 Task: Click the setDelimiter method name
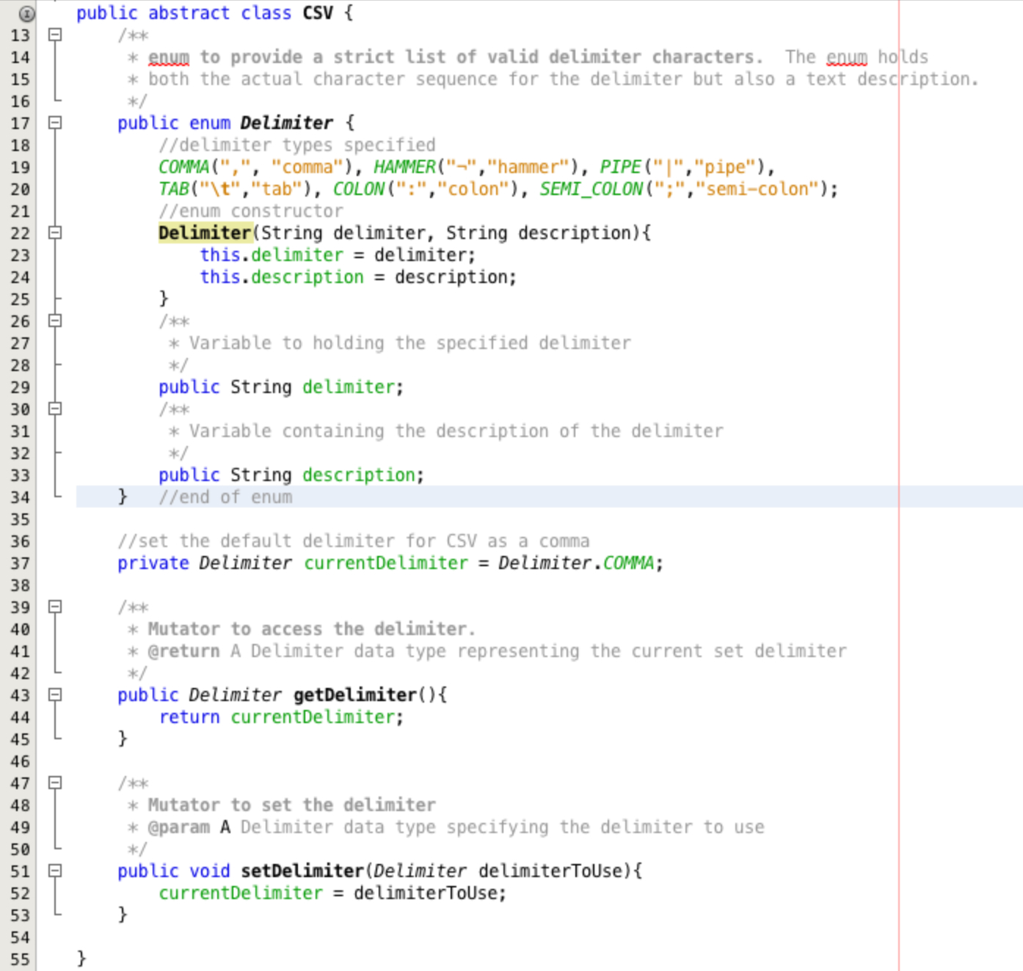302,871
